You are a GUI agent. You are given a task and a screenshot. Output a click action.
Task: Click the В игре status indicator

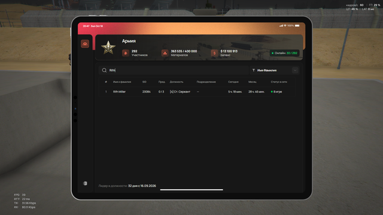[276, 91]
